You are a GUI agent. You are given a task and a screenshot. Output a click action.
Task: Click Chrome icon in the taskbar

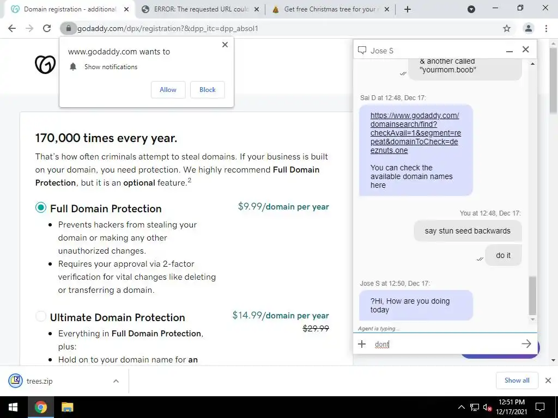[x=41, y=407]
